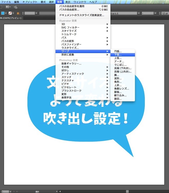This screenshot has width=169, height=193.
Task: Click the artboard number field in status bar
Action: point(5,191)
